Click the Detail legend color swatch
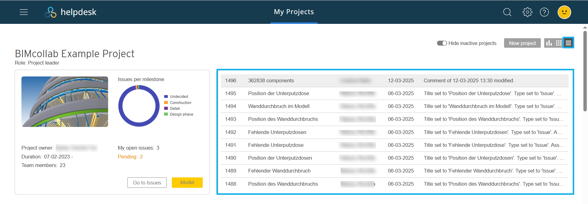 166,108
